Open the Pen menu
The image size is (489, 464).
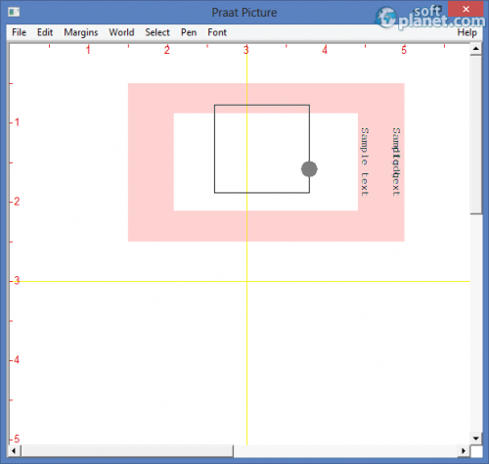(x=189, y=32)
